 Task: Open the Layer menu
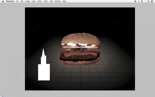click(34, 1)
